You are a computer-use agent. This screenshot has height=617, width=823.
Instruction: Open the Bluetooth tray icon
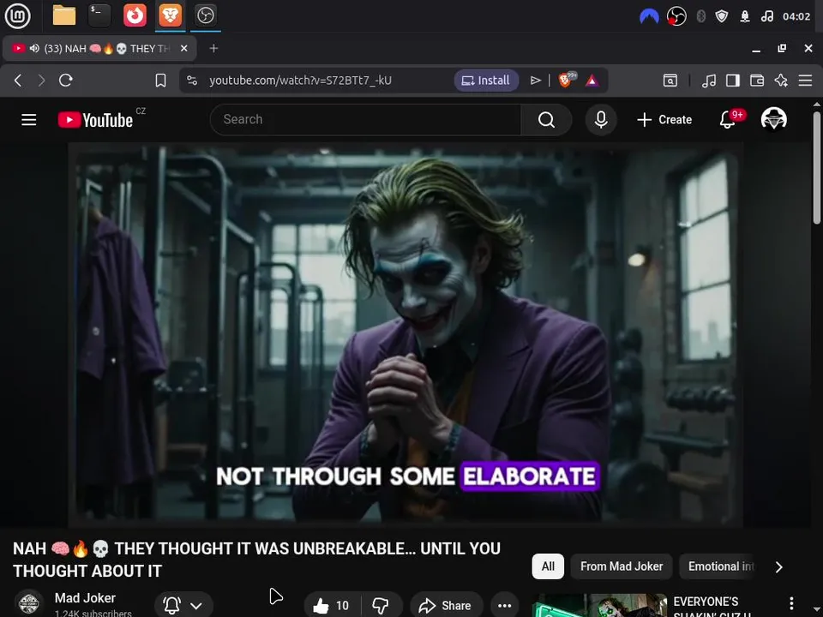pyautogui.click(x=700, y=16)
